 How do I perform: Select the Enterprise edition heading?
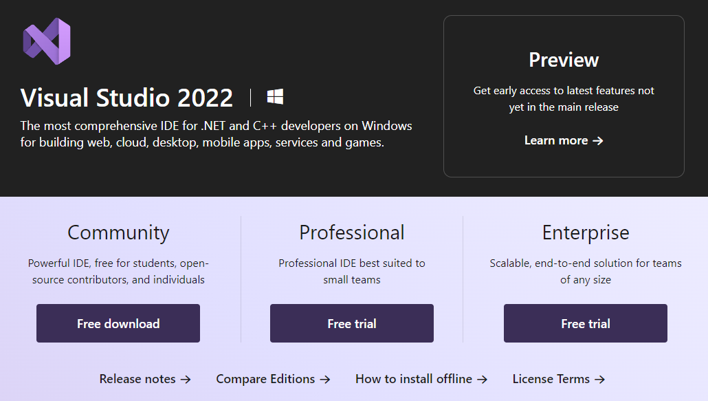pos(585,233)
